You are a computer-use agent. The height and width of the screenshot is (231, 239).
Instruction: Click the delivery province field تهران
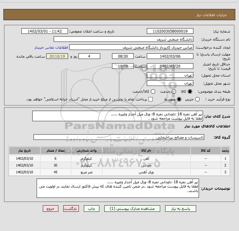170,75
